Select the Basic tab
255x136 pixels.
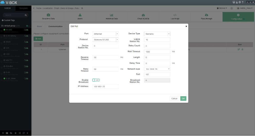coord(39,26)
